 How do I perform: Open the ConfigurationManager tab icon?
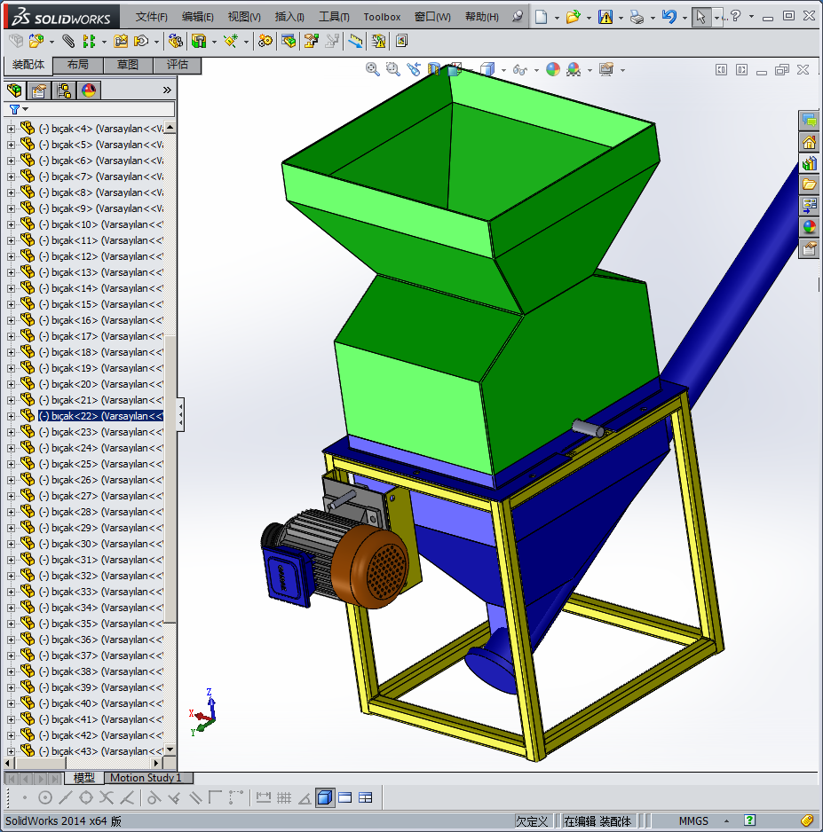[64, 90]
